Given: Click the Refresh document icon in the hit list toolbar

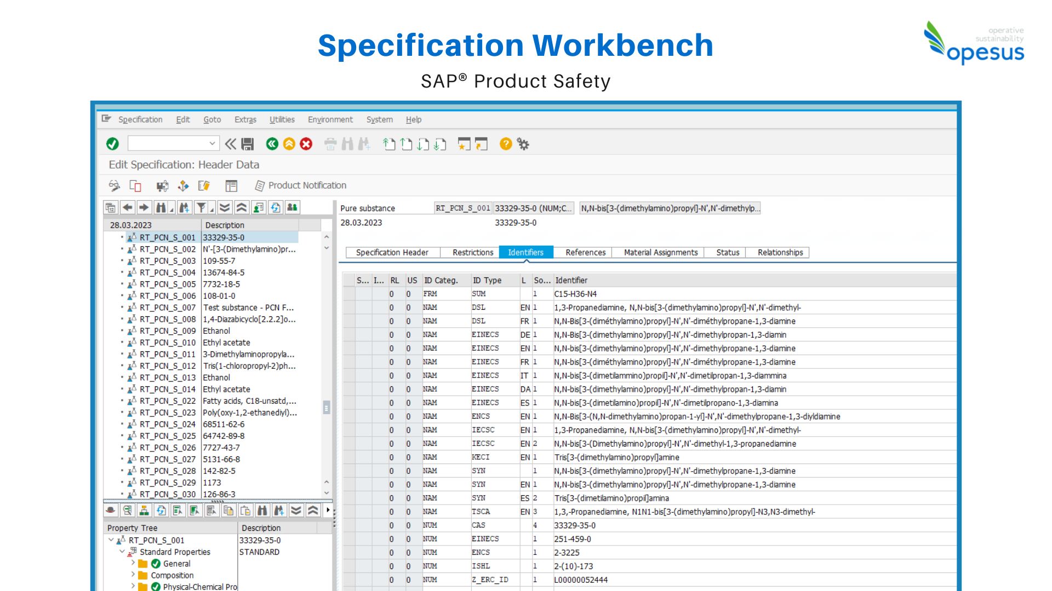Looking at the screenshot, I should [275, 208].
